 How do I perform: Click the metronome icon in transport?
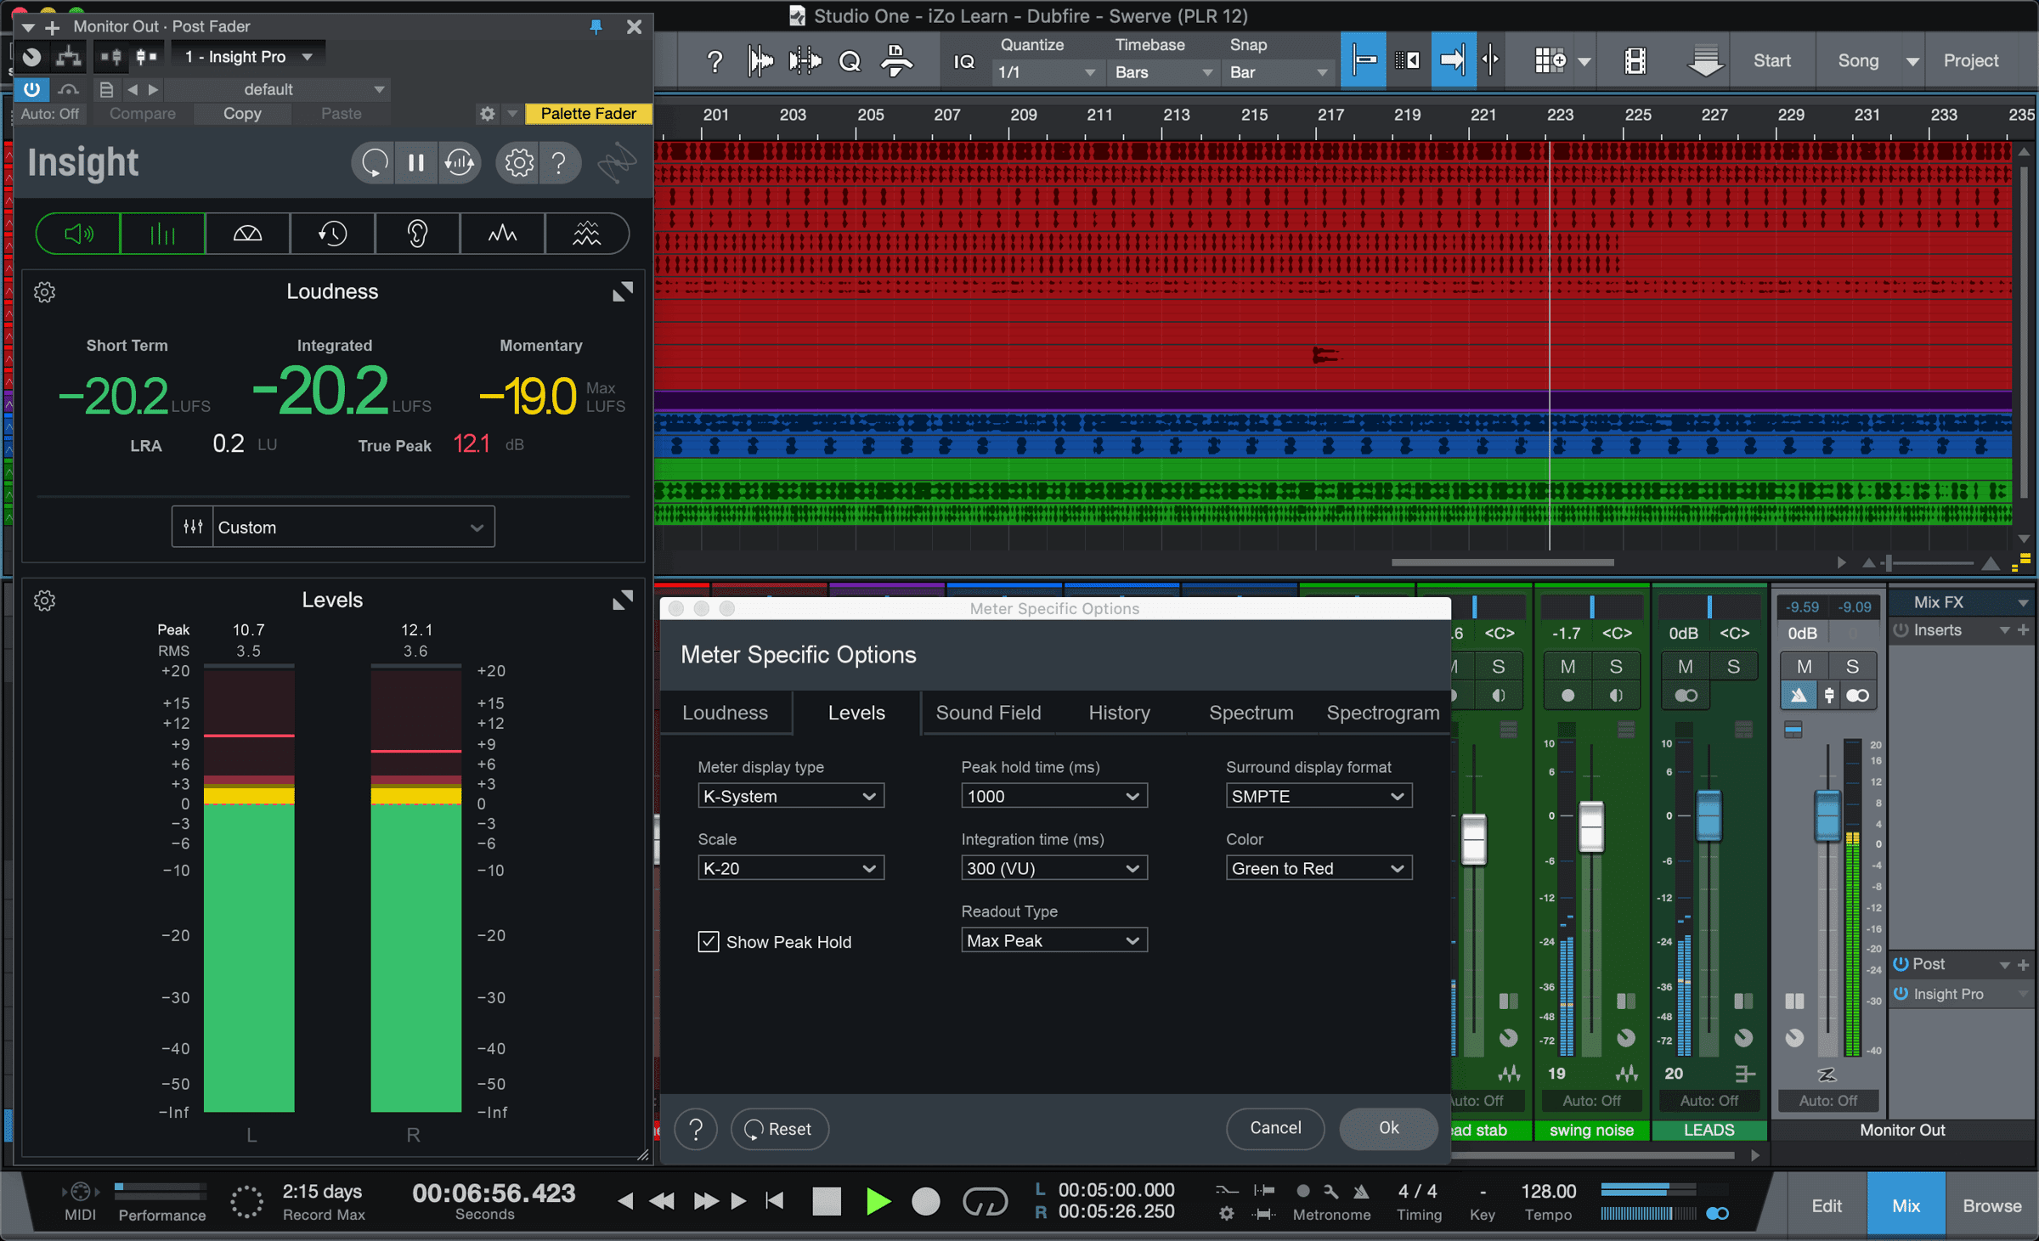click(1361, 1191)
